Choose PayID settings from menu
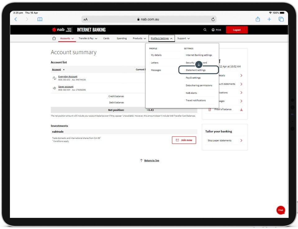The image size is (298, 229). [x=193, y=78]
